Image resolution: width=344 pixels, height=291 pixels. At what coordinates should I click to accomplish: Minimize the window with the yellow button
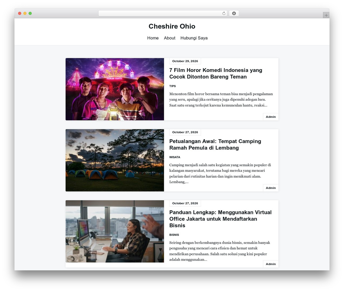pyautogui.click(x=25, y=13)
